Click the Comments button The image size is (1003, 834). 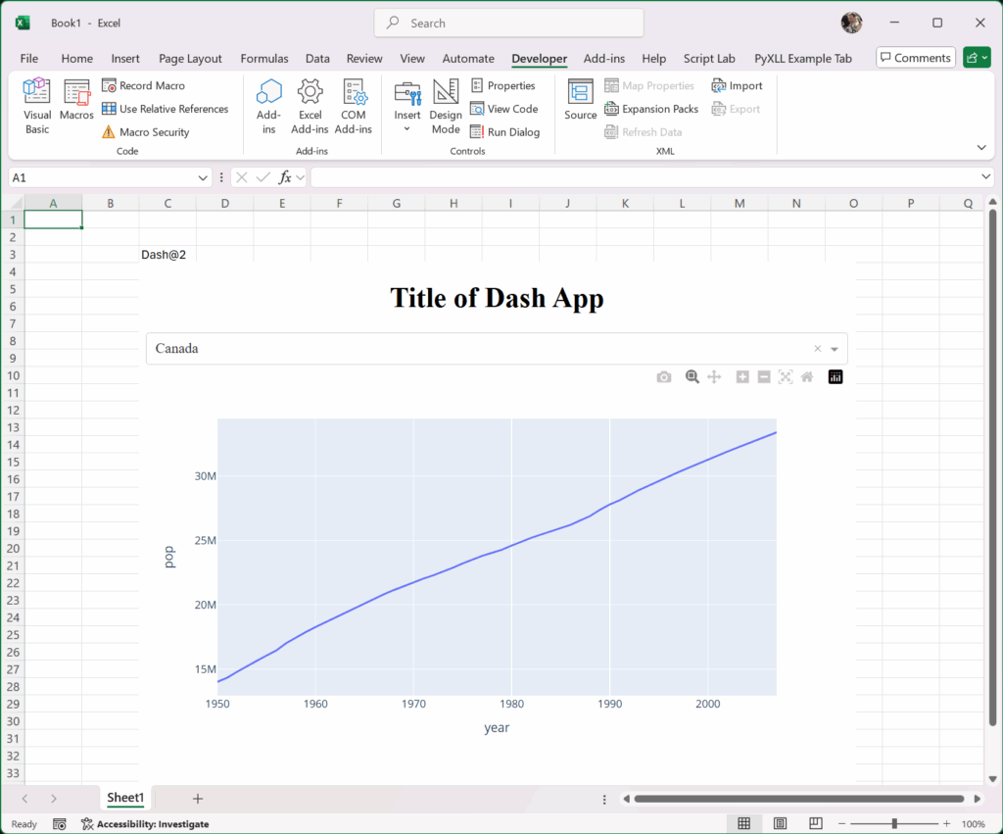click(x=914, y=58)
